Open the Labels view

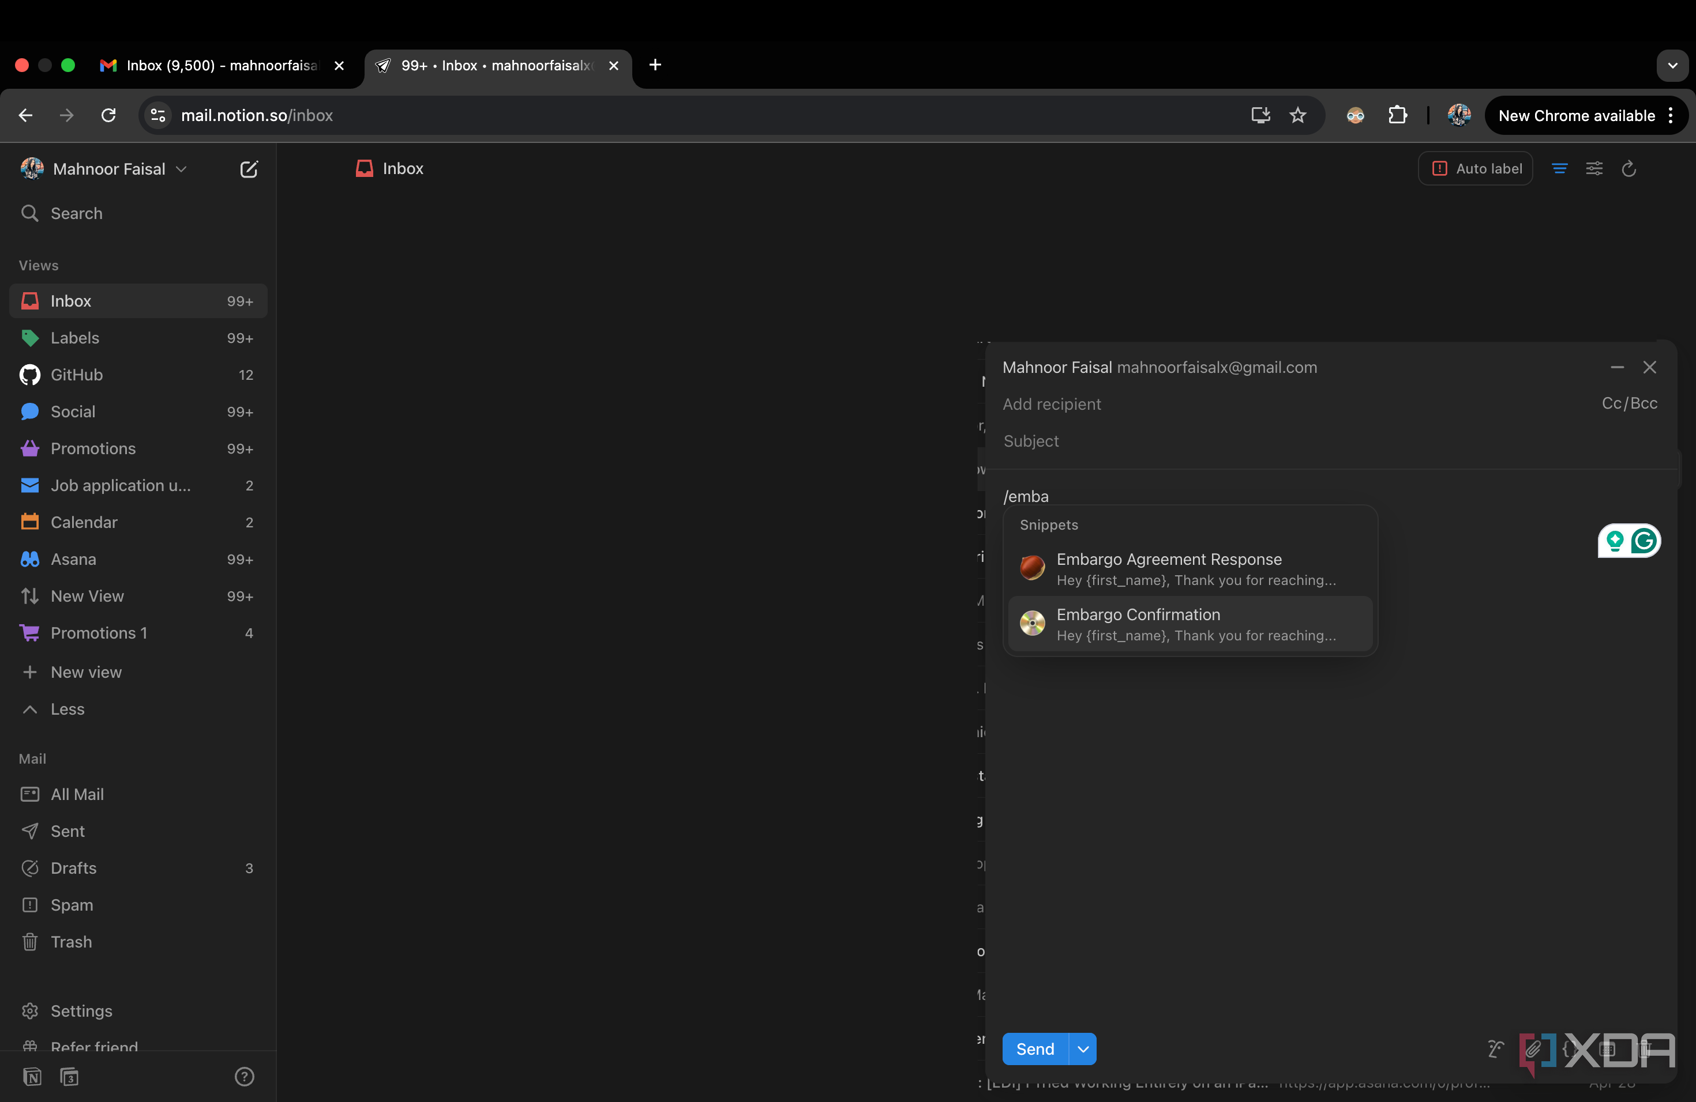137,338
